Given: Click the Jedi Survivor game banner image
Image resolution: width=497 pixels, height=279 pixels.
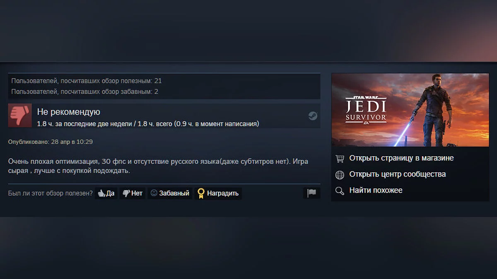Looking at the screenshot, I should [x=410, y=110].
